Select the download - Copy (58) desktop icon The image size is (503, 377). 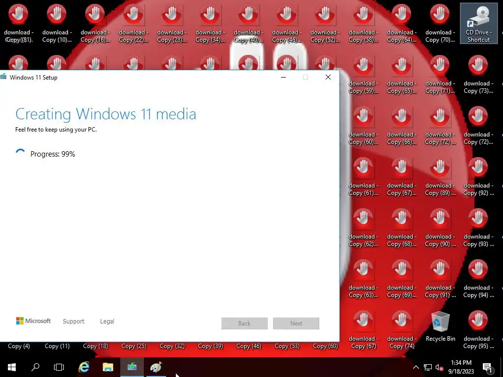[363, 24]
